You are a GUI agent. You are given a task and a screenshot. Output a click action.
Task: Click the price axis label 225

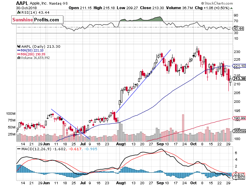(237, 60)
